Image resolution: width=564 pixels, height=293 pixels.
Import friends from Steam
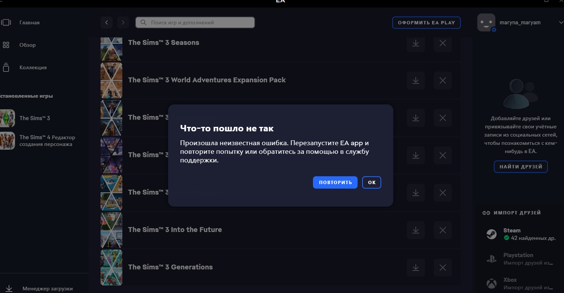[522, 234]
